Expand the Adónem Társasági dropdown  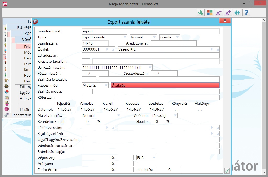(175, 115)
